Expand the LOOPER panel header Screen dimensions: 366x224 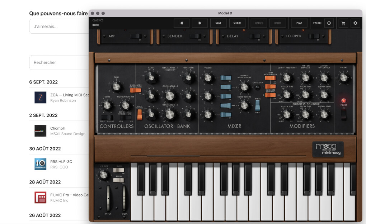(x=294, y=36)
